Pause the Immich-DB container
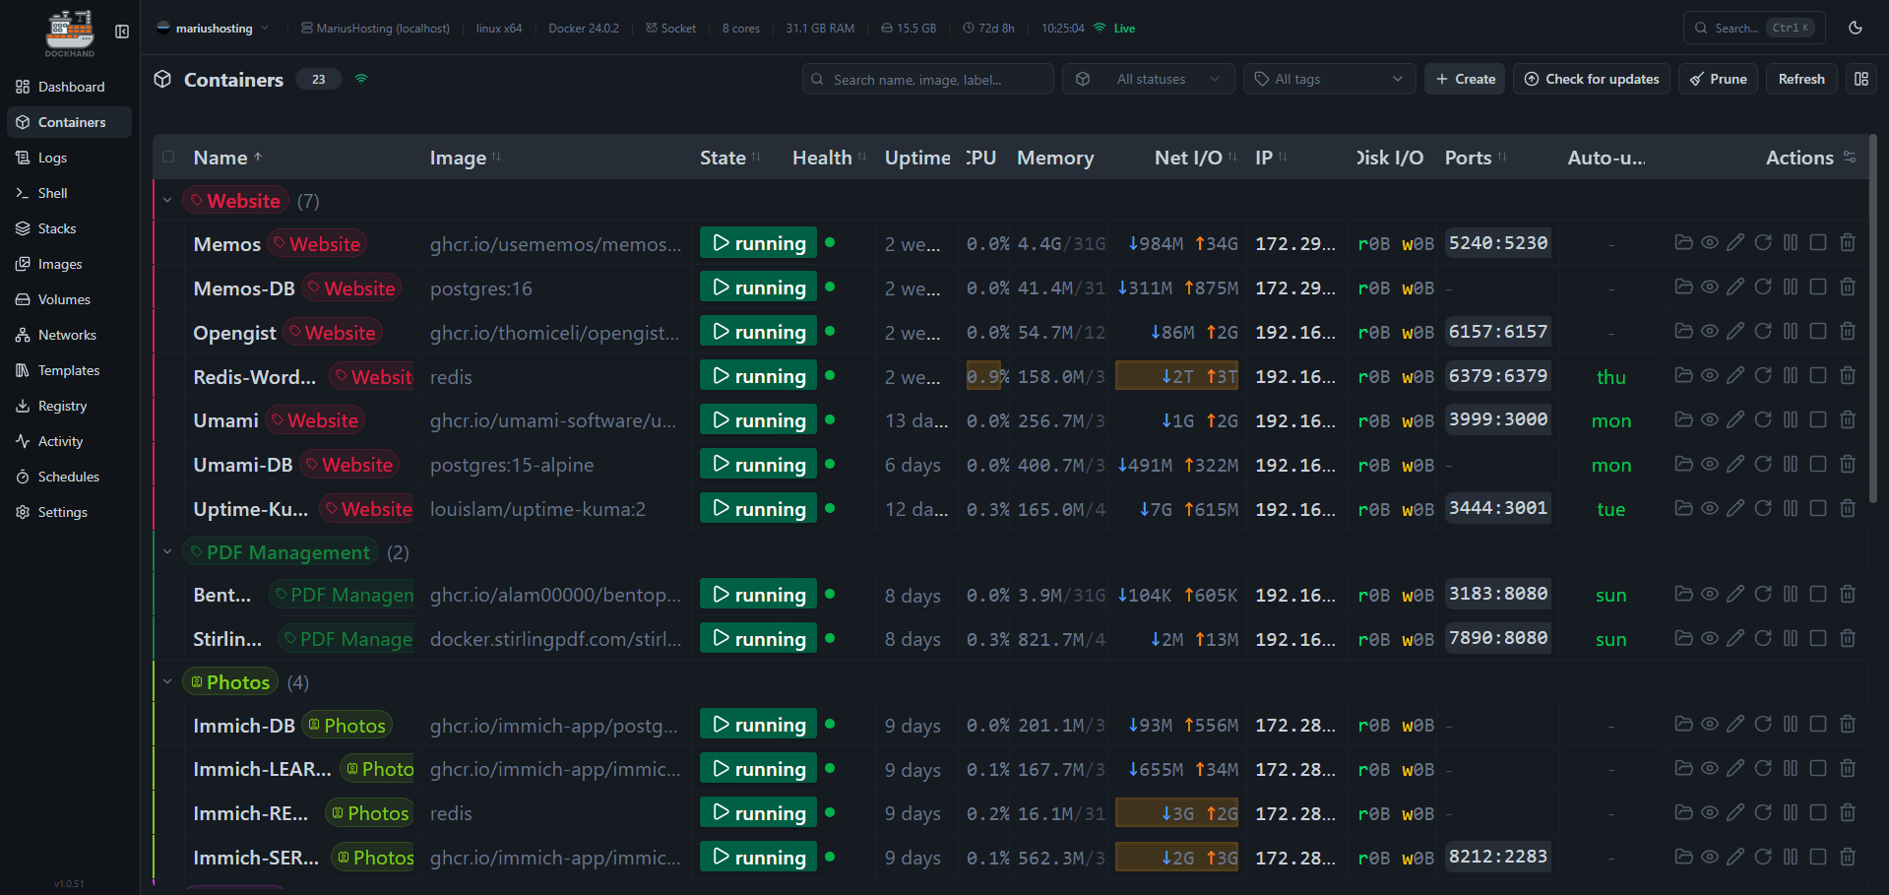The image size is (1889, 895). tap(1791, 725)
